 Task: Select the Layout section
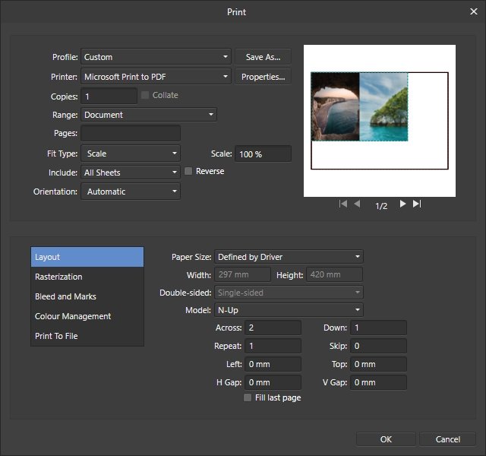87,257
